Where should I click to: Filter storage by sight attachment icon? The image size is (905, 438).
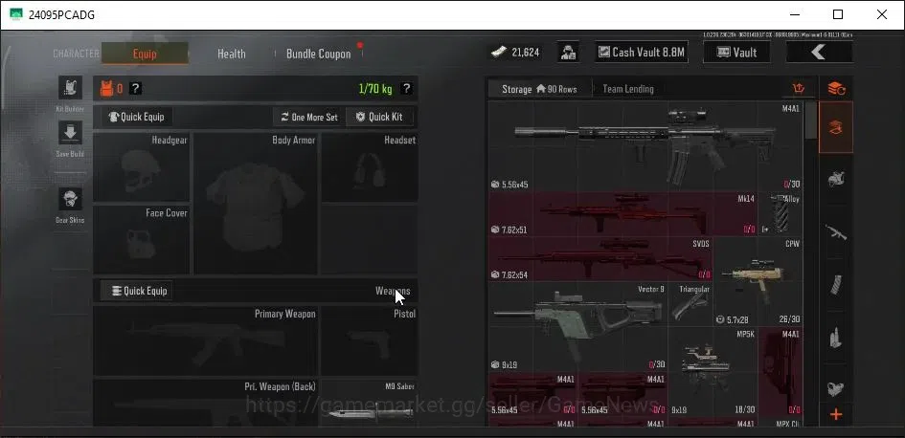tap(836, 388)
